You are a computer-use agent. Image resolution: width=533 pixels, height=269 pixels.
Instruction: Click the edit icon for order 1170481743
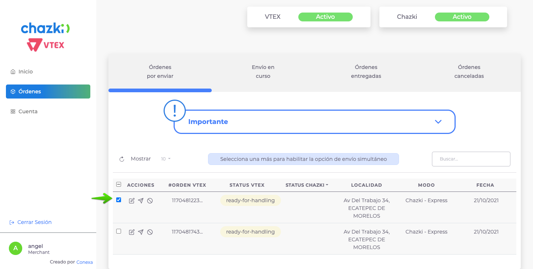click(x=131, y=232)
